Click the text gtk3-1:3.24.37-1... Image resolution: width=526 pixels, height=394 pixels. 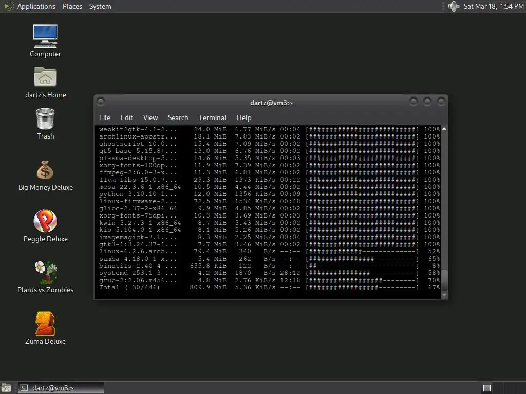tap(138, 244)
